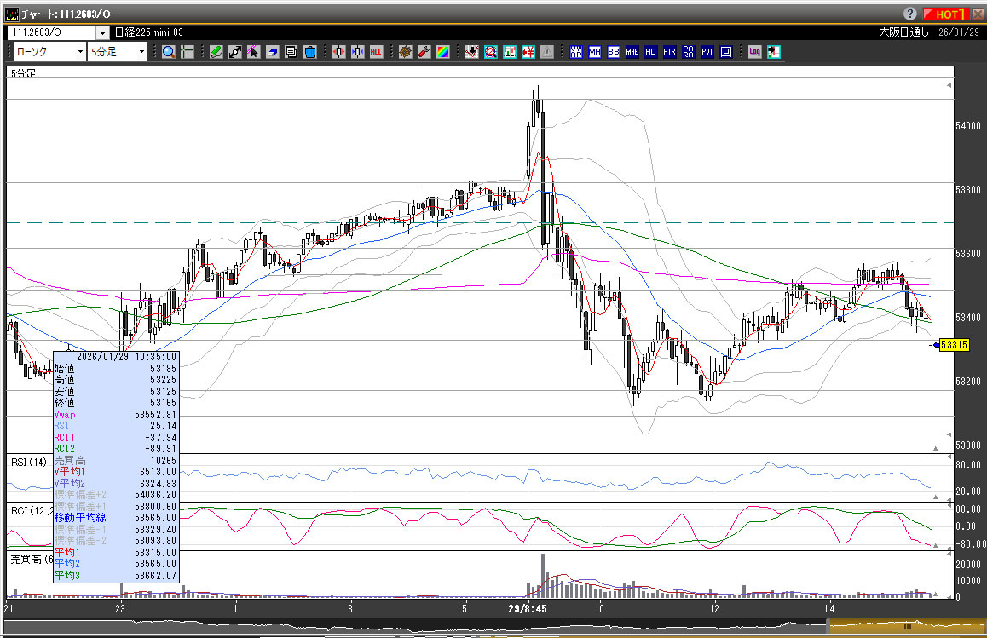Toggle the Log scale button
This screenshot has width=987, height=638.
click(x=754, y=52)
